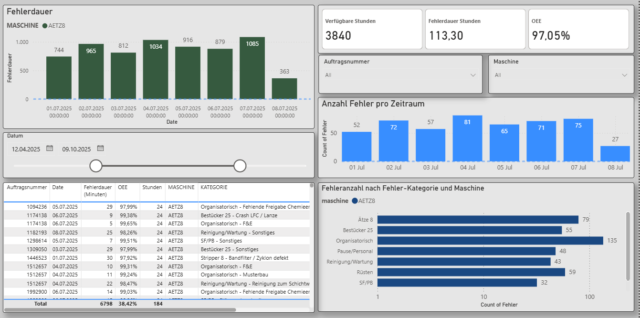Sort table by OEE column header

tap(123, 188)
